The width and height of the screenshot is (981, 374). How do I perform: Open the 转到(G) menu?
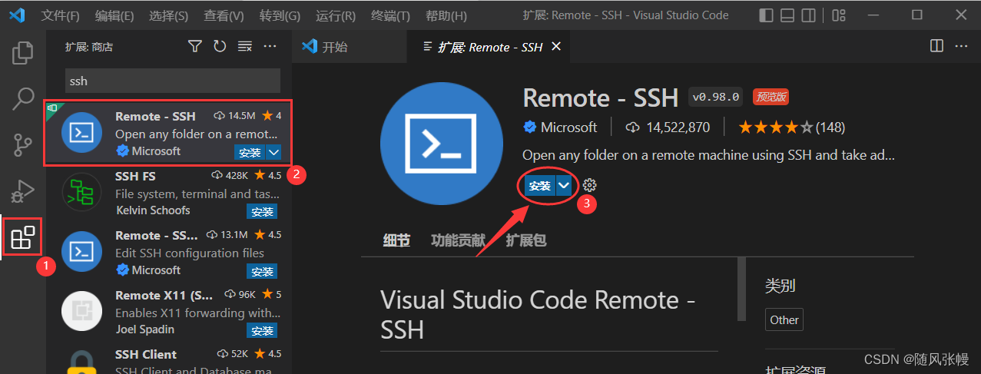click(280, 15)
